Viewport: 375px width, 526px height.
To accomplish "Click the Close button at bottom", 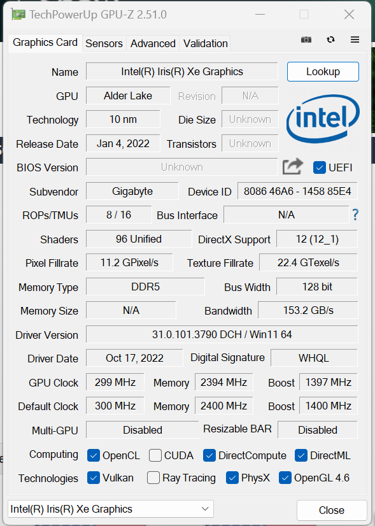I will coord(332,510).
